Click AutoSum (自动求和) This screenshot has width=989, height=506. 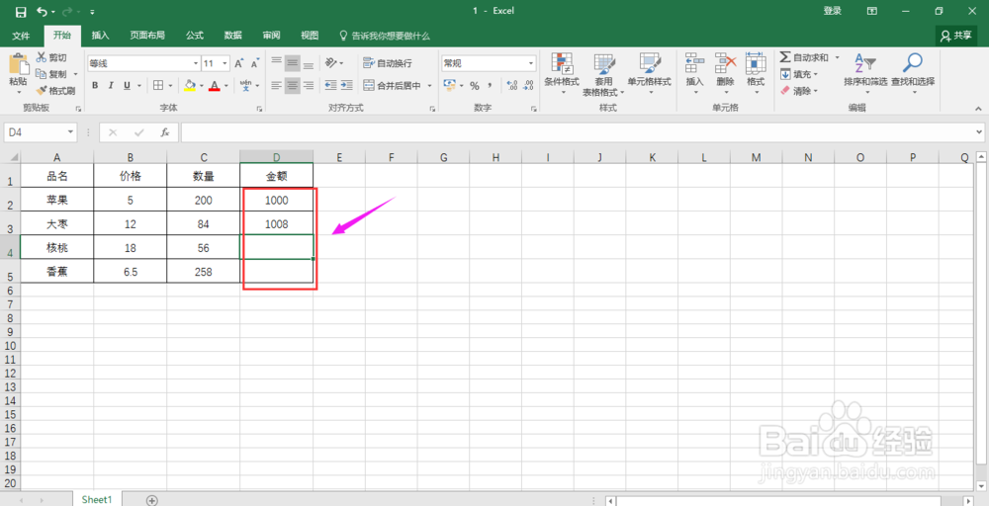point(805,57)
